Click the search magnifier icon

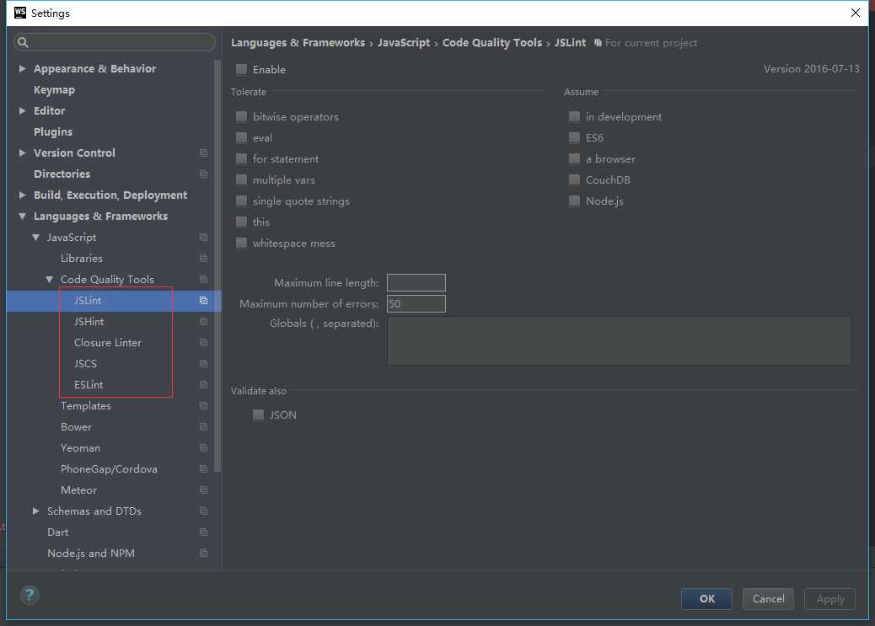[x=23, y=42]
